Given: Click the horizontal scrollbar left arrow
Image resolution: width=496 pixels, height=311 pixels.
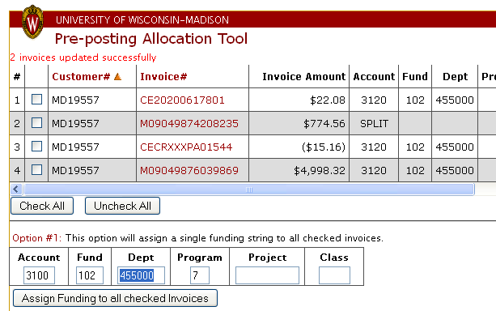Looking at the screenshot, I should [x=16, y=190].
